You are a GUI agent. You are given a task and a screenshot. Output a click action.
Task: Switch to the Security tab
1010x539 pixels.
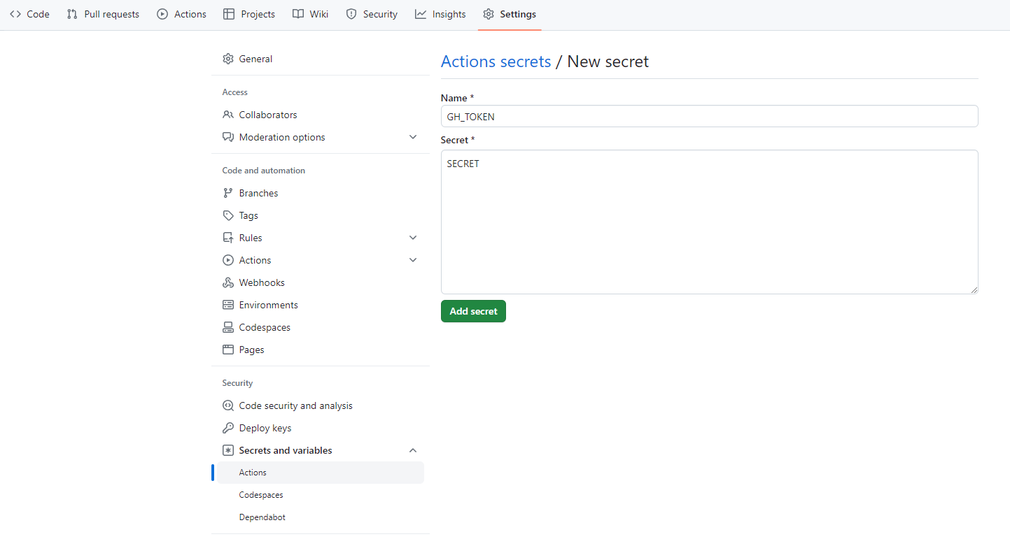coord(372,14)
